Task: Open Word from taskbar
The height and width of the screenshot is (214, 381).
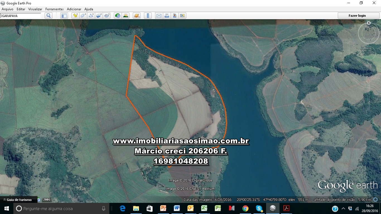Action: [177, 208]
